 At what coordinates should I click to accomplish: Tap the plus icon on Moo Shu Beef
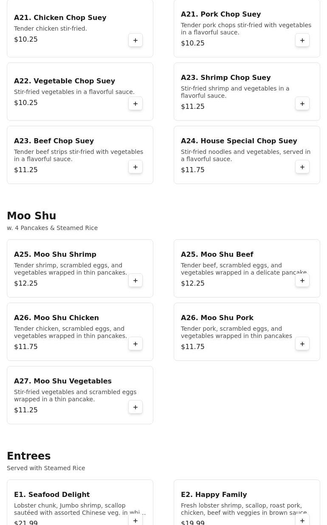click(302, 281)
